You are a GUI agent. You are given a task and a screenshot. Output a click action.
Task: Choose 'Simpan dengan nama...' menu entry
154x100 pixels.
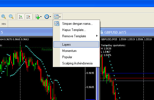pos(76,24)
